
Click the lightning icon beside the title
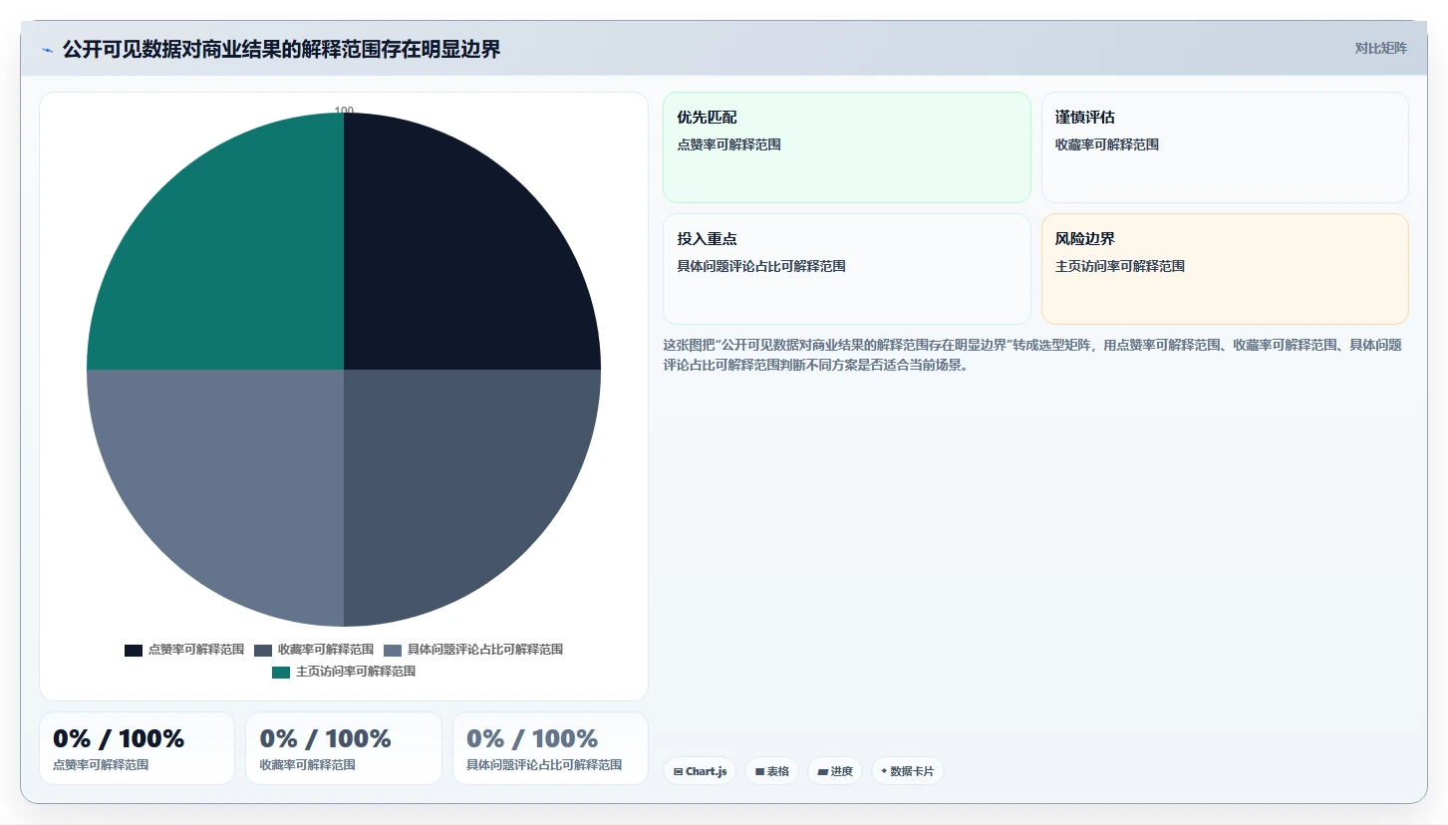click(47, 50)
